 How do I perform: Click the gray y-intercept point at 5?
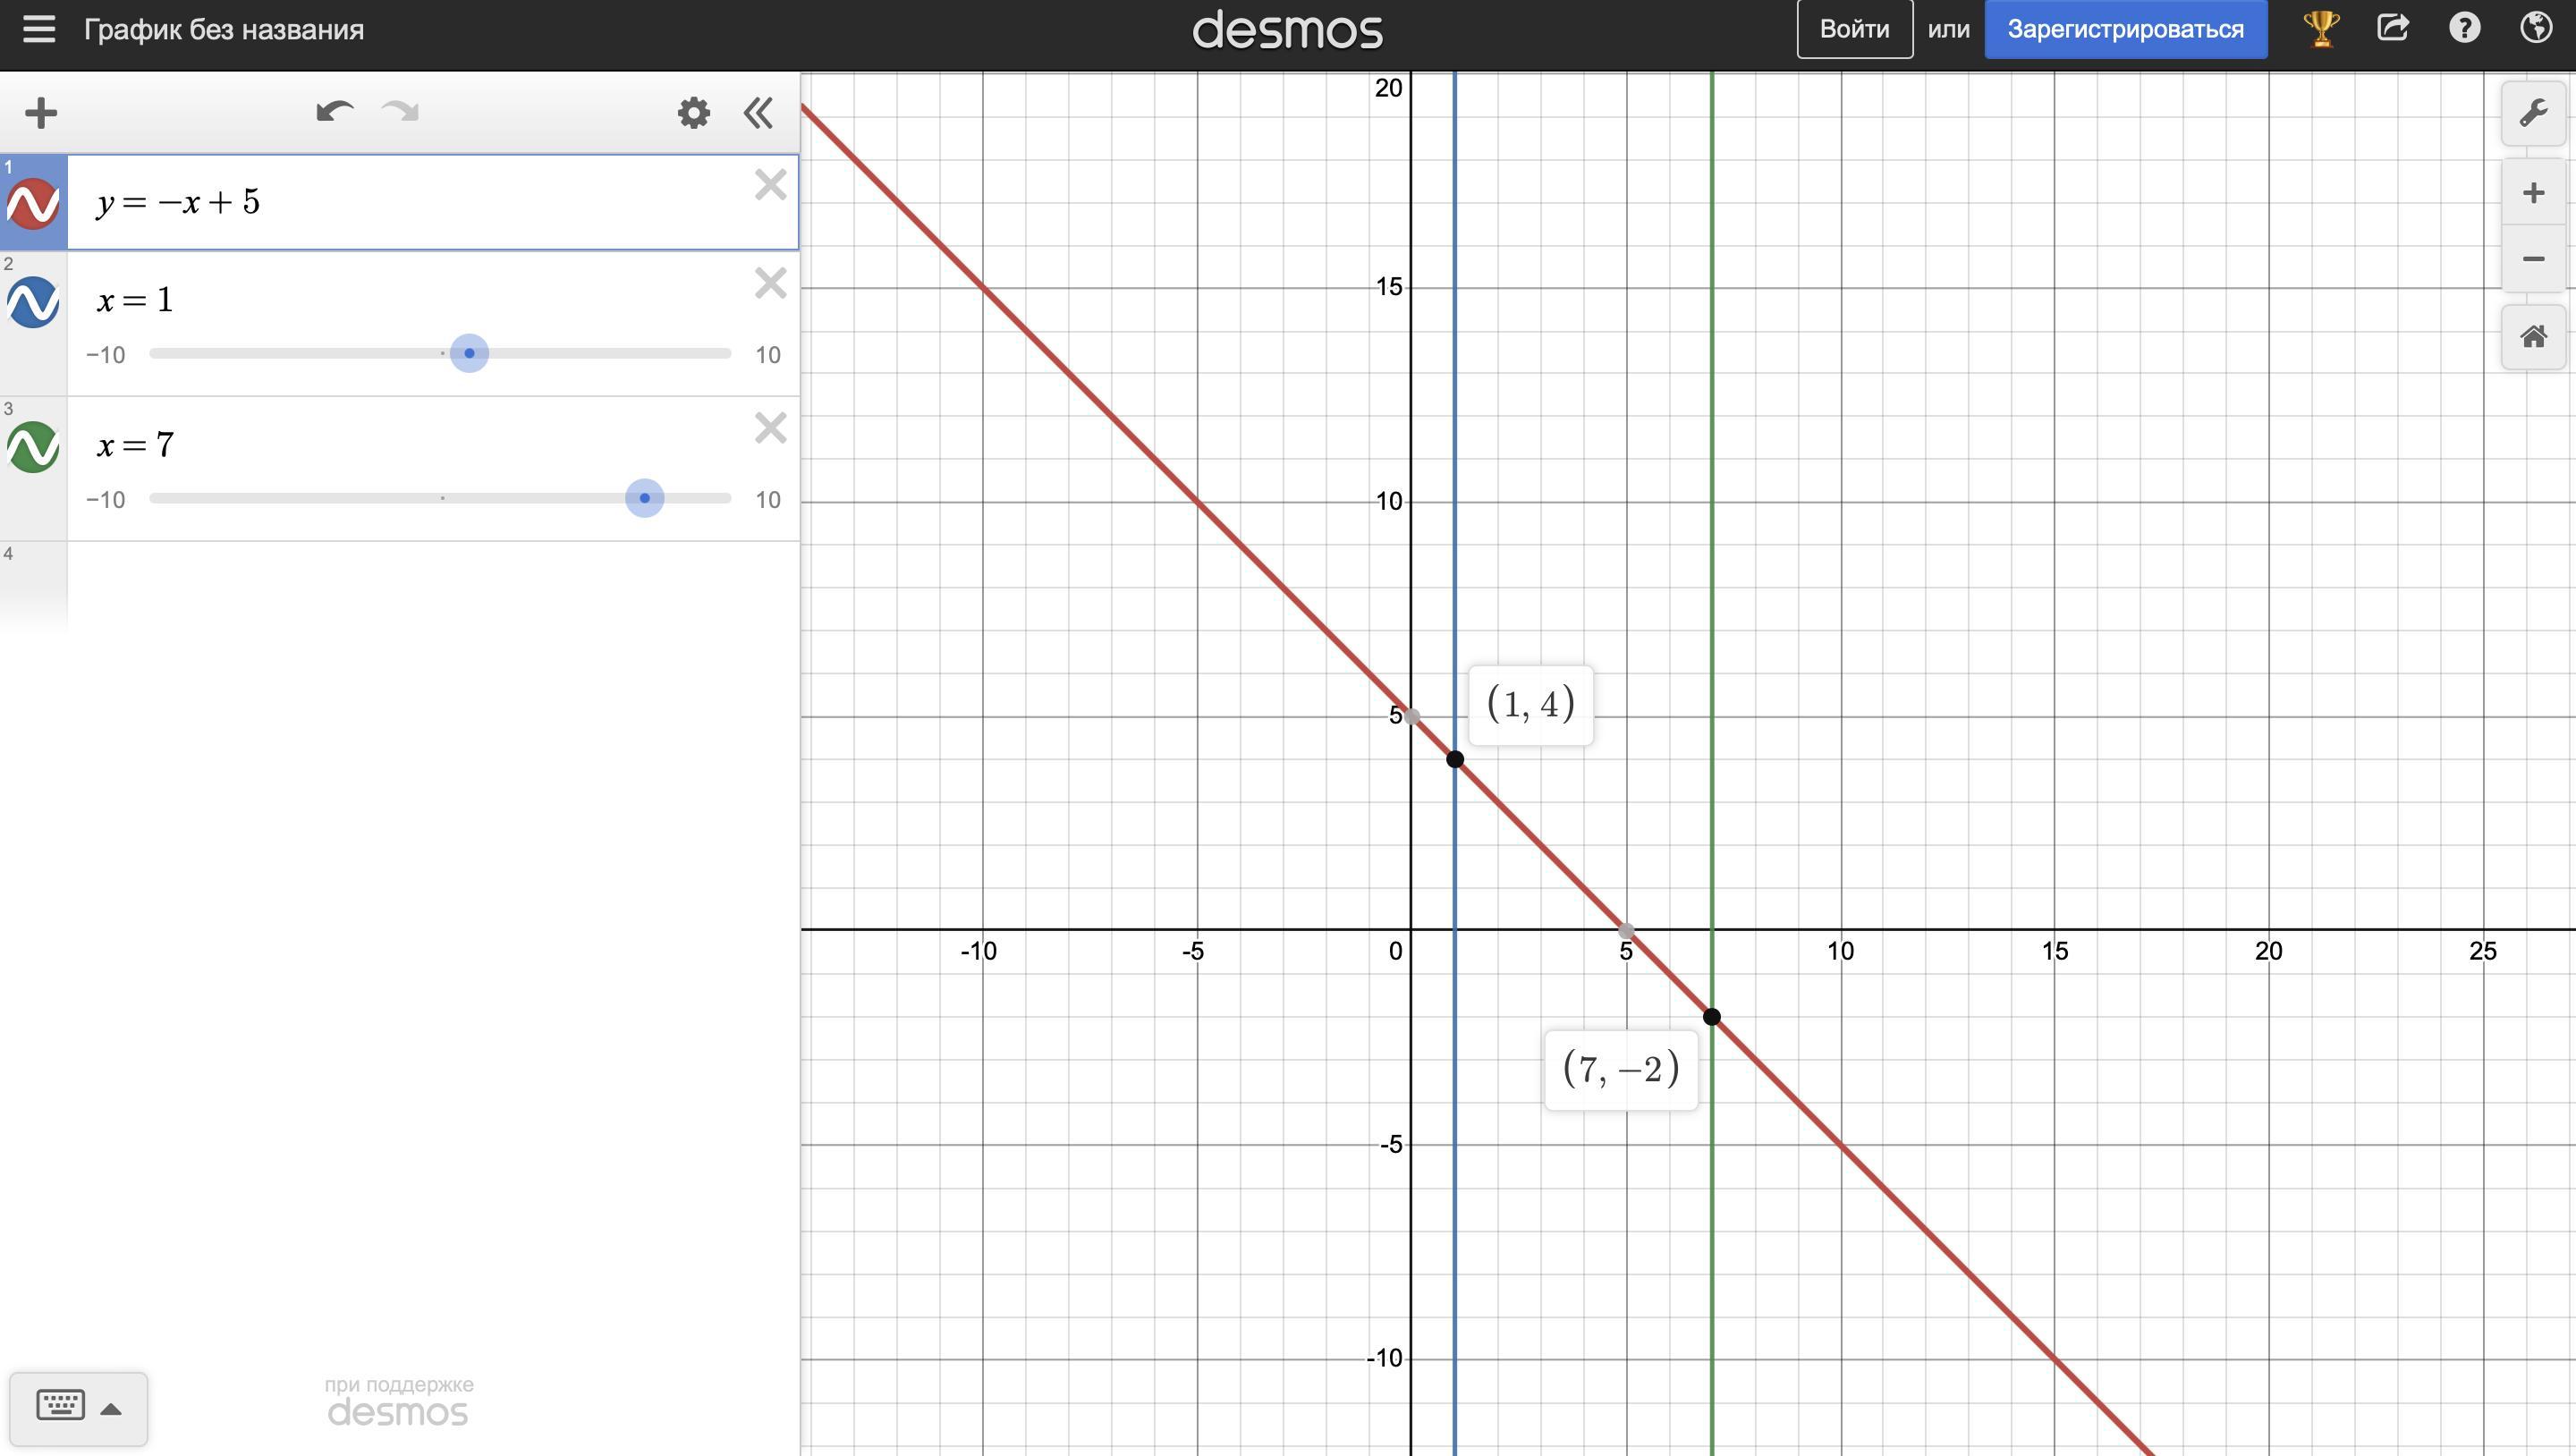pyautogui.click(x=1412, y=716)
